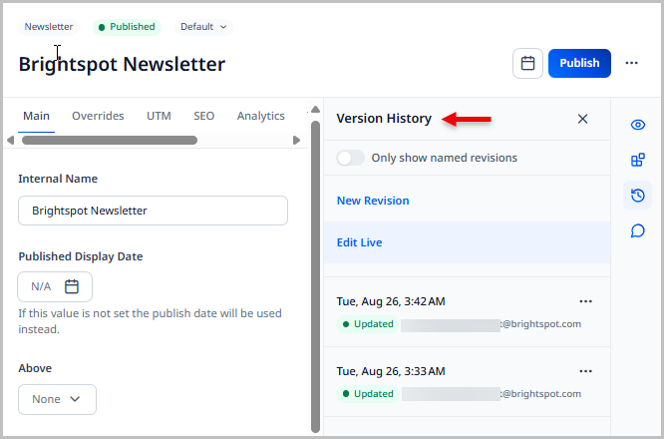The height and width of the screenshot is (439, 664).
Task: Click the Published Display Date N/A field
Action: coord(55,287)
